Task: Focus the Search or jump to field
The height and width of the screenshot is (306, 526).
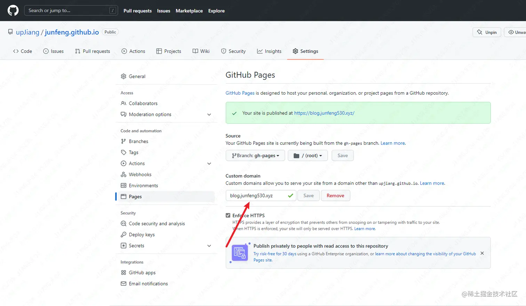Action: (x=71, y=10)
